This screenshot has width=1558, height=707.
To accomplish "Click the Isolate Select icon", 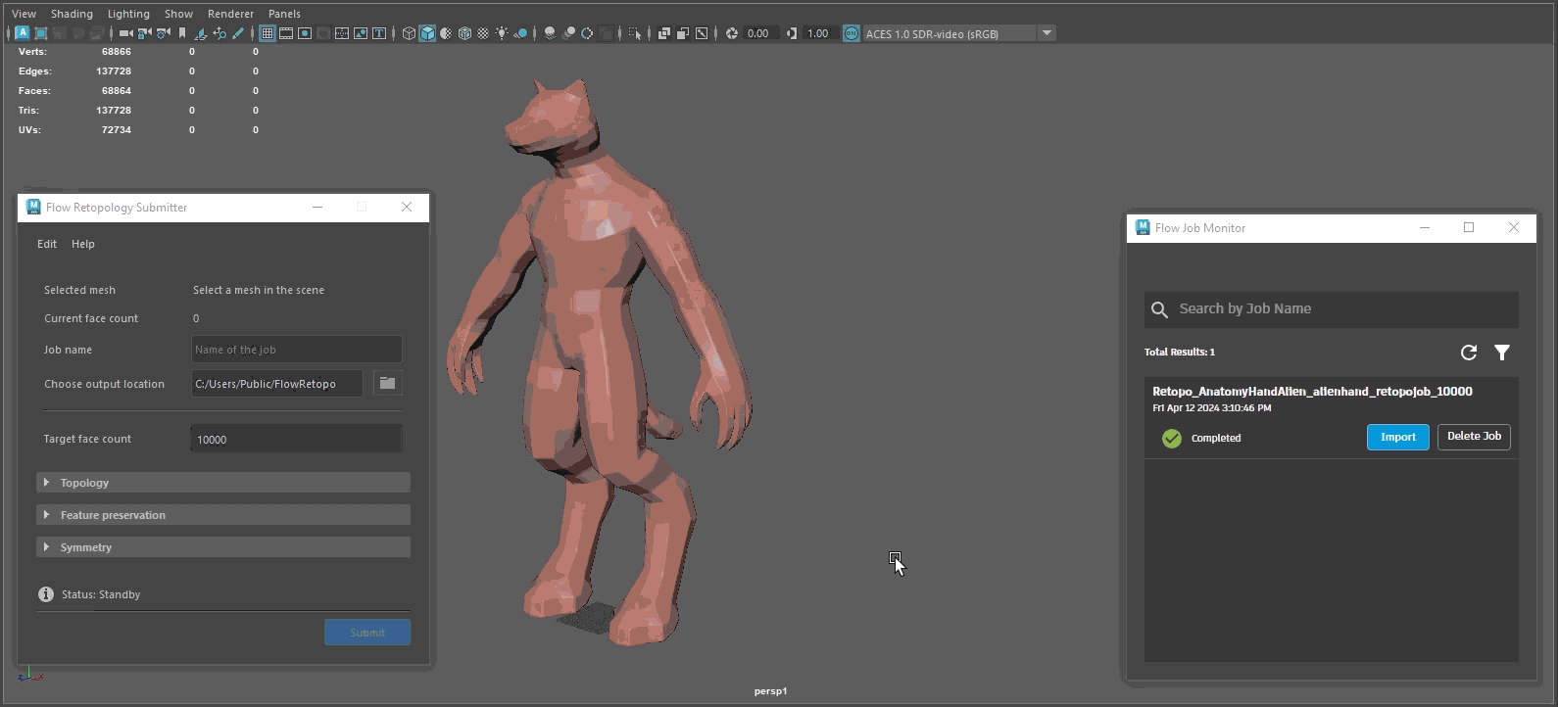I will click(635, 33).
